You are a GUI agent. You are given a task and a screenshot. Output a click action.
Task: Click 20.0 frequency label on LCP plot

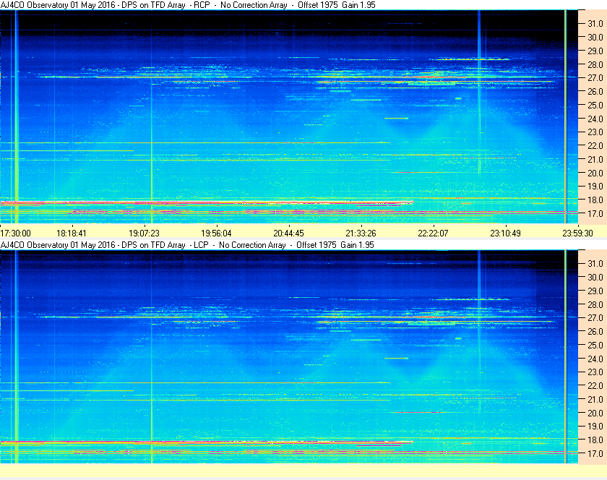coord(595,413)
